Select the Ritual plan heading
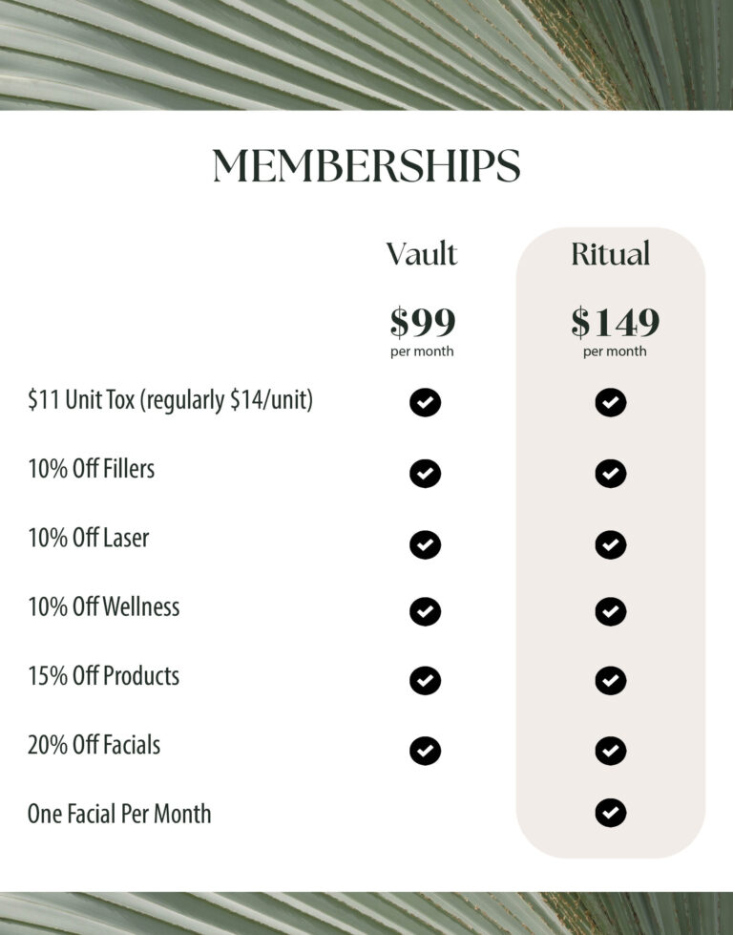The image size is (733, 935). (x=610, y=254)
